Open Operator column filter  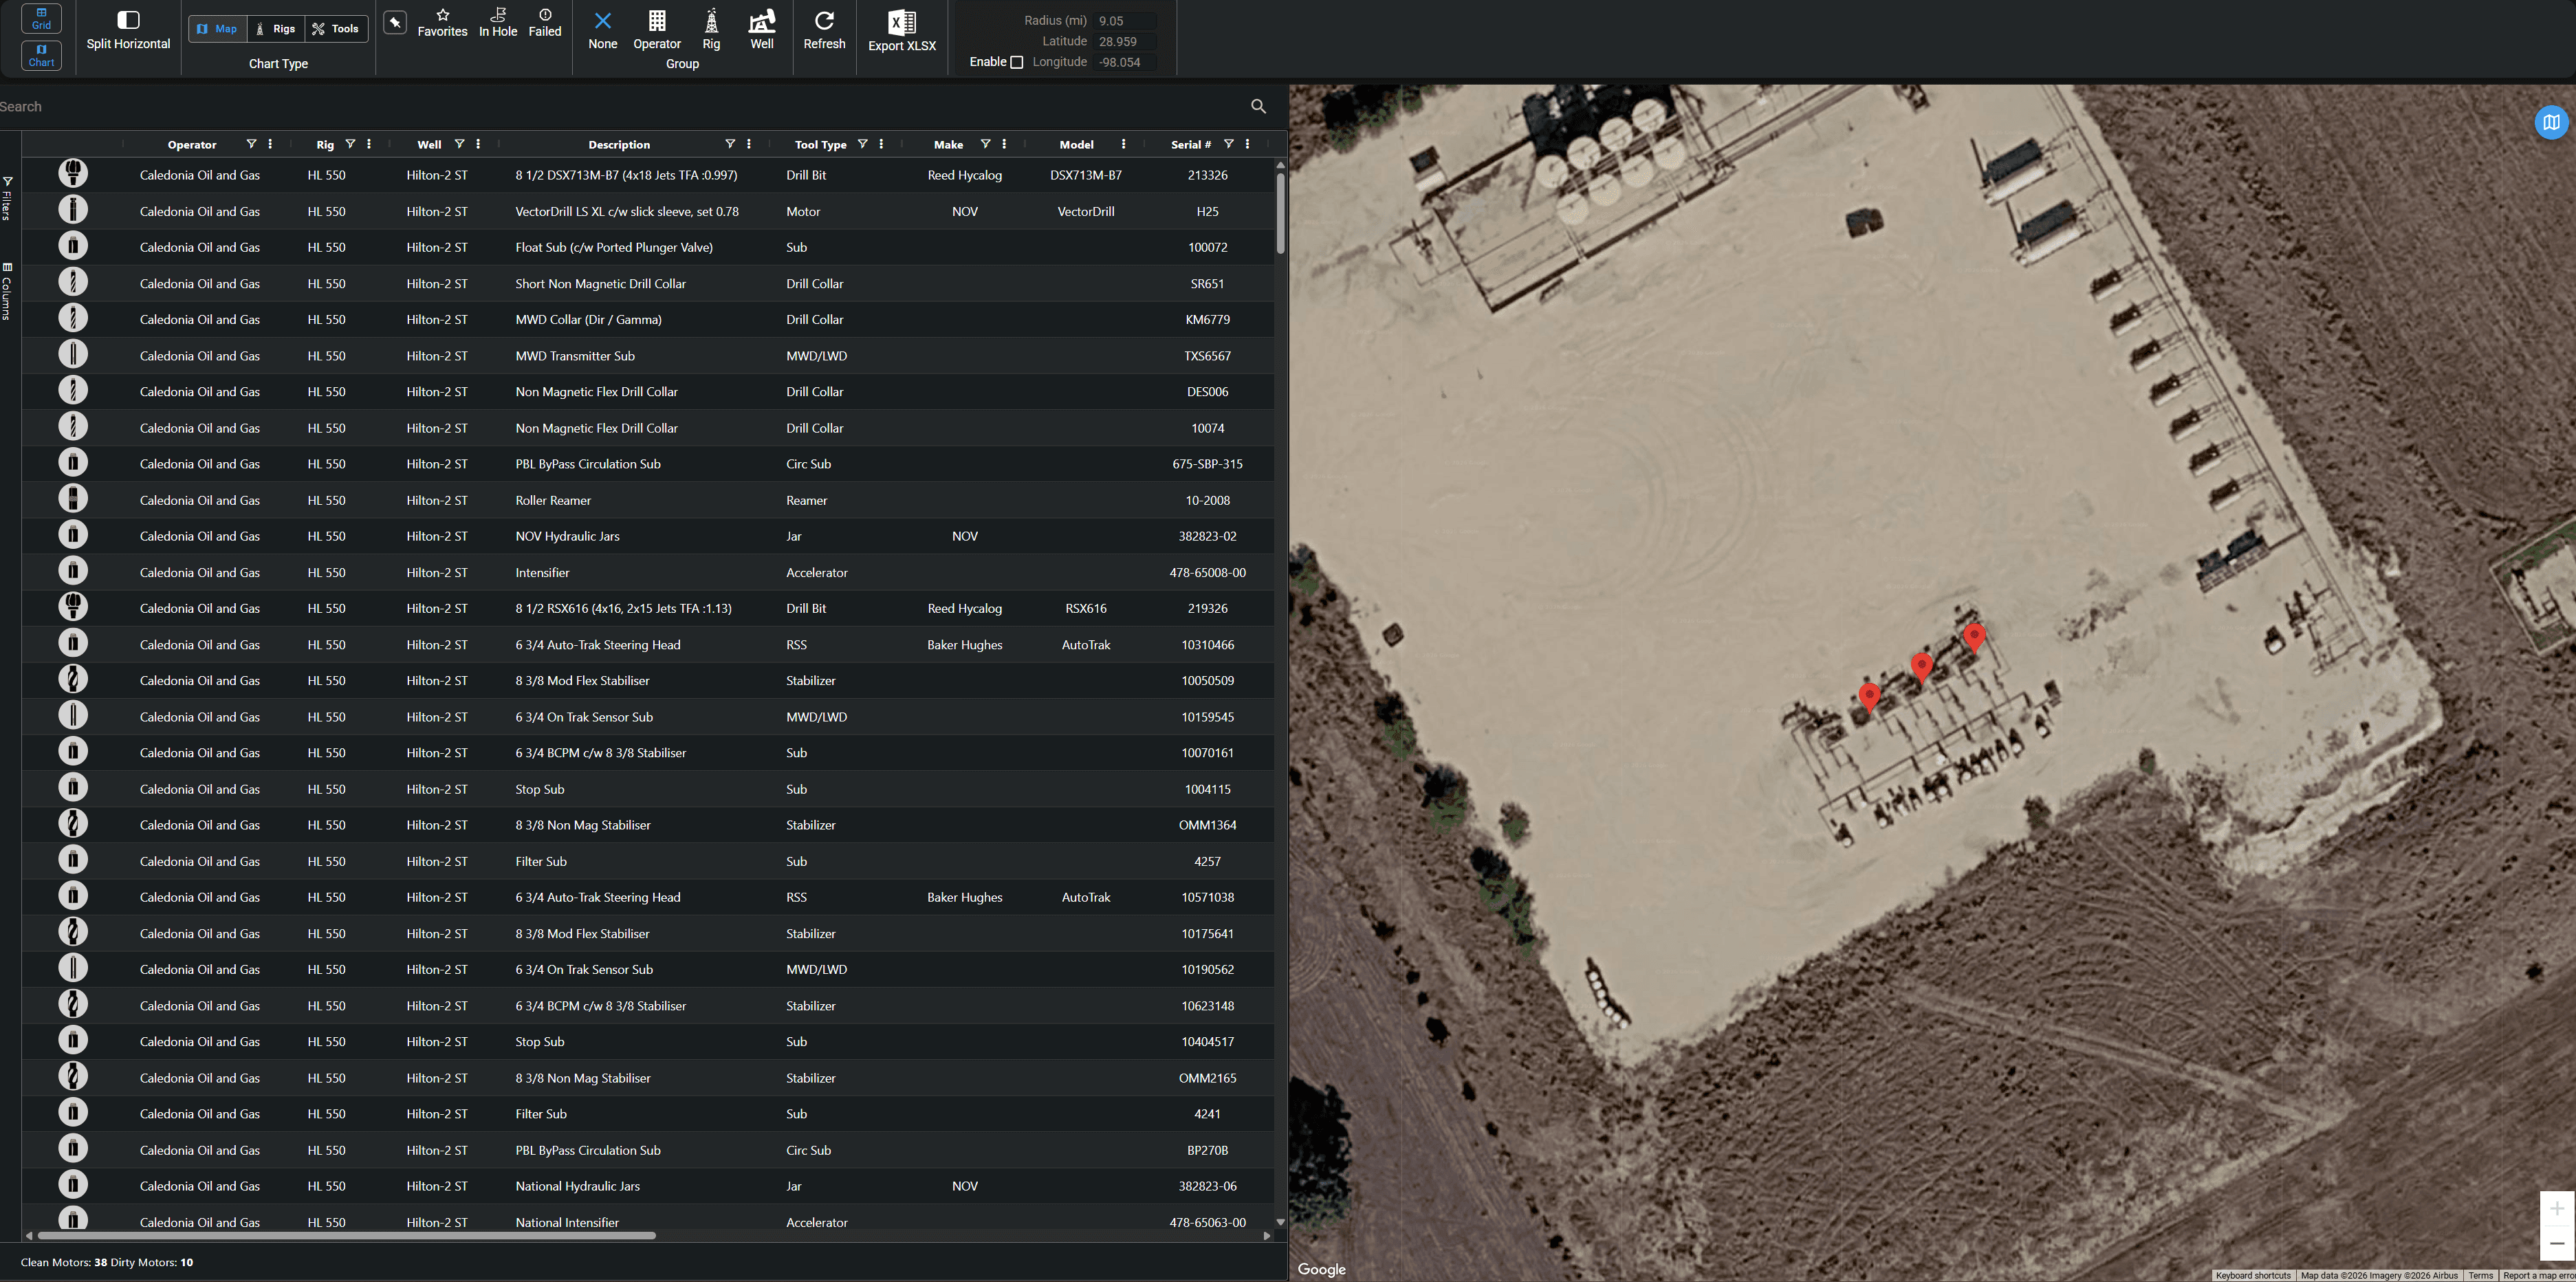click(251, 144)
